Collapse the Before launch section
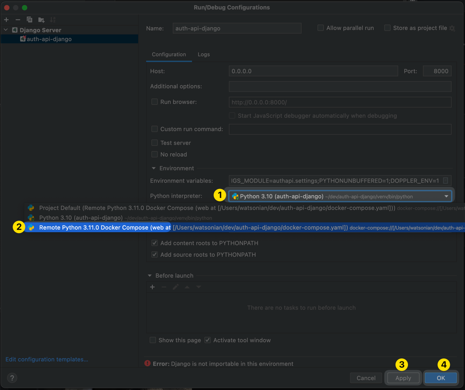Viewport: 465px width, 390px height. [x=150, y=276]
